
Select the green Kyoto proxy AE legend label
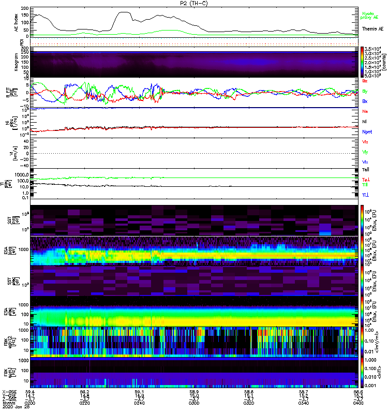369,16
